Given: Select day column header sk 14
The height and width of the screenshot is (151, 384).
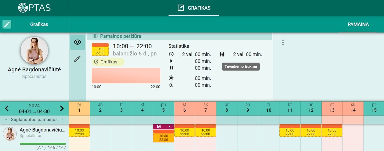Looking at the screenshot, I should (x=353, y=108).
